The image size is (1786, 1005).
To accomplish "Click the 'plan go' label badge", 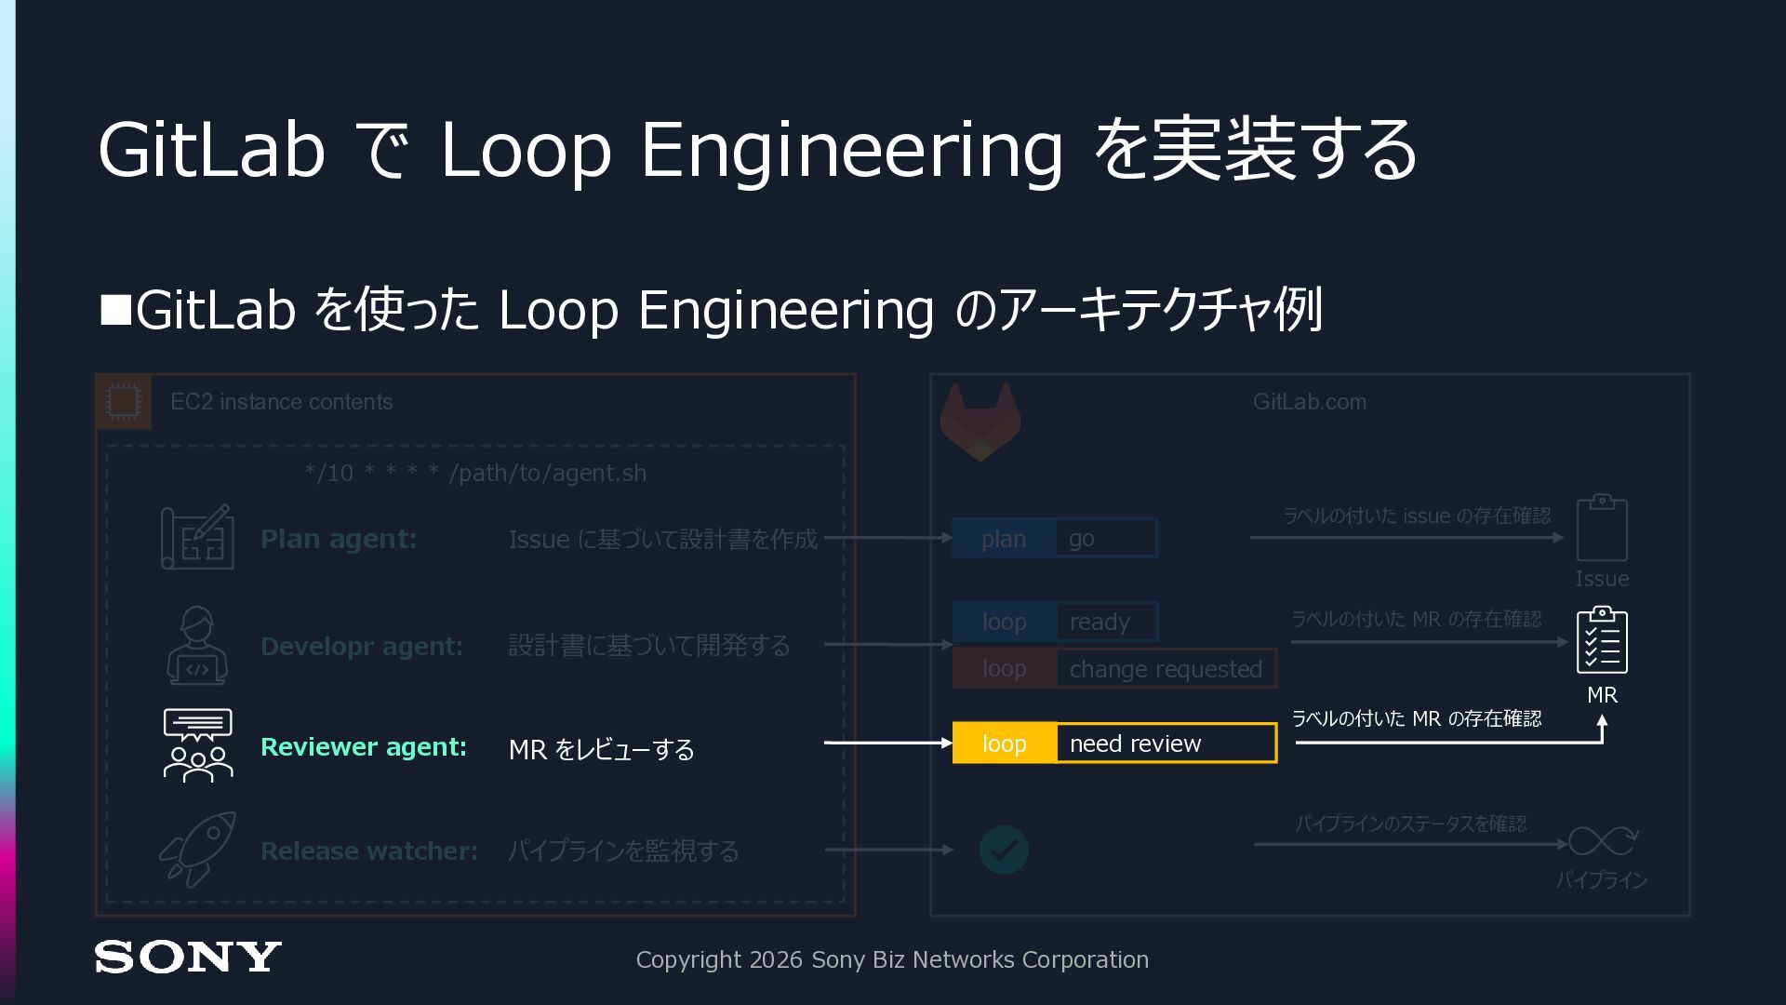I will point(1055,538).
